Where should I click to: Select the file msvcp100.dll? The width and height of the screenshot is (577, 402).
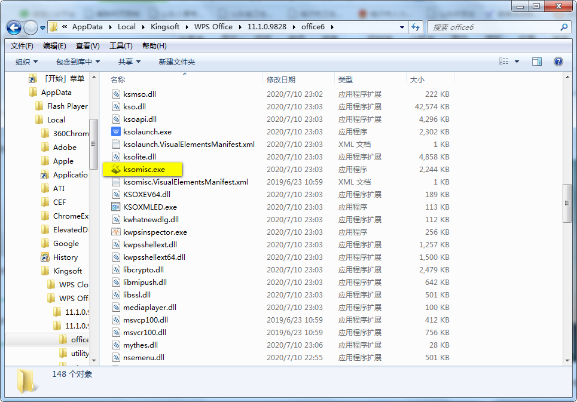tap(145, 320)
